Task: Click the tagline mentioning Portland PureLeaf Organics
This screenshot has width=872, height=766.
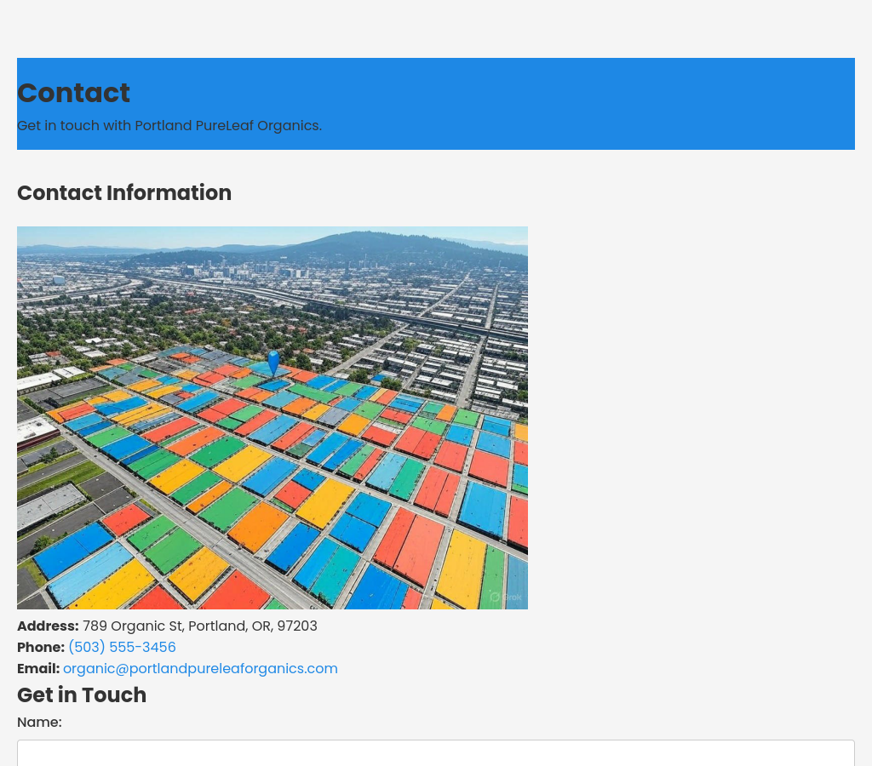Action: tap(169, 126)
